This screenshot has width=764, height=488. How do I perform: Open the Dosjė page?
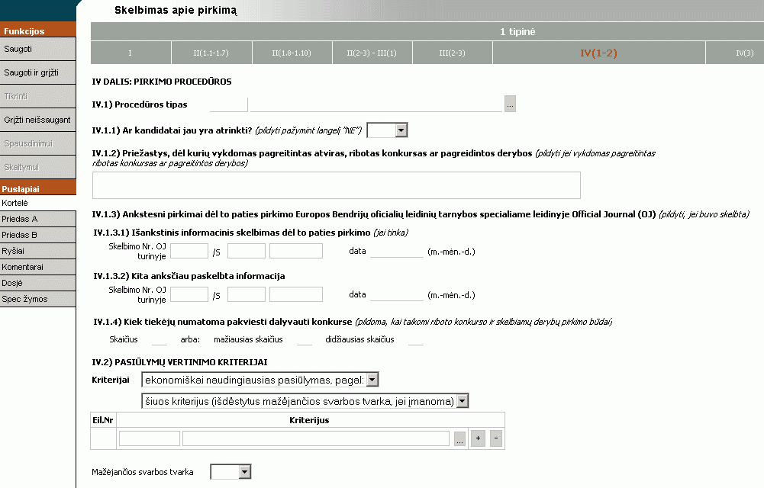click(x=38, y=283)
